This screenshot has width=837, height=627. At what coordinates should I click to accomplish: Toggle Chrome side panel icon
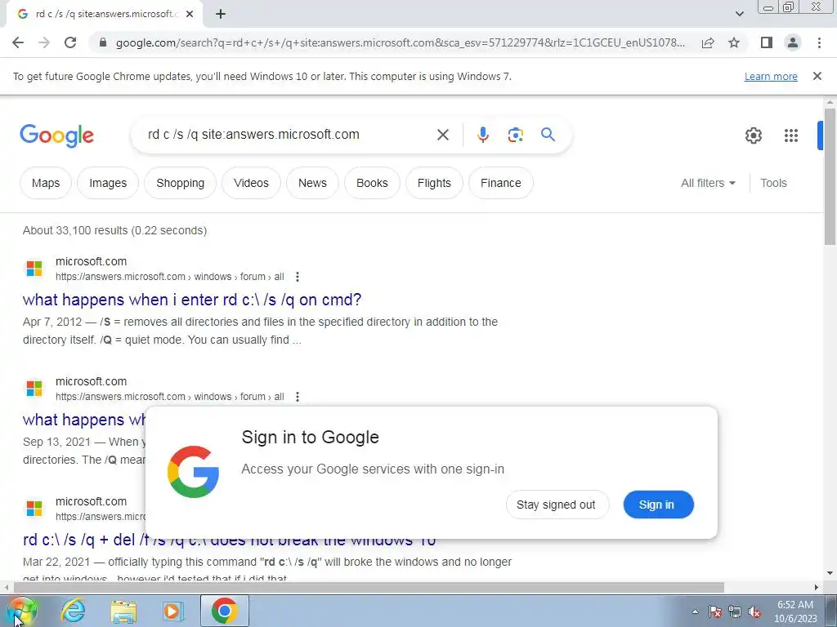pos(766,42)
